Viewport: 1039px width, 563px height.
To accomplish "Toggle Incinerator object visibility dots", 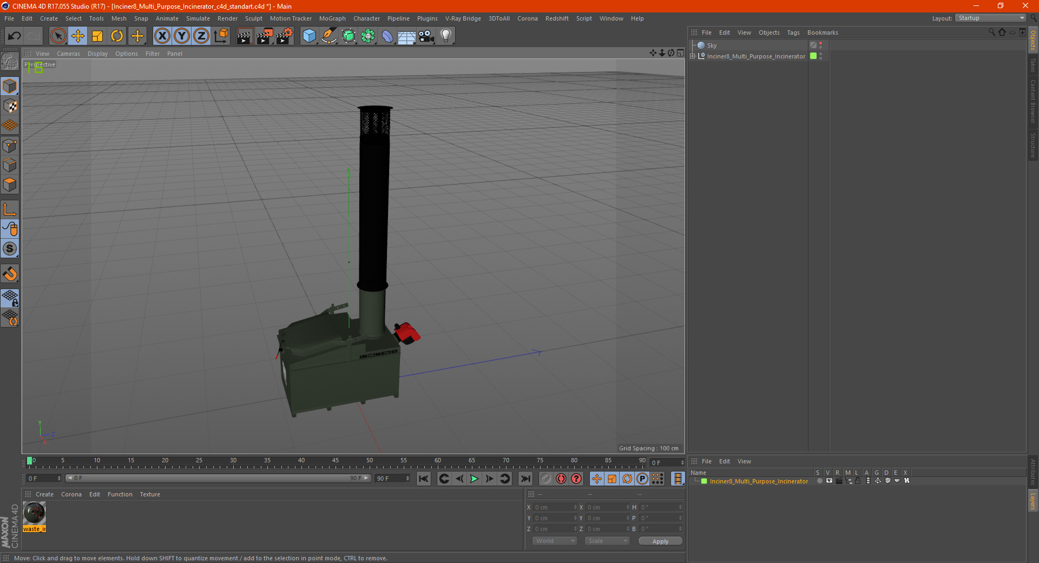I will tap(821, 56).
